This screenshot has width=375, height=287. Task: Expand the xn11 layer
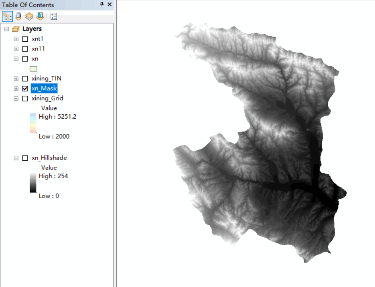[x=16, y=49]
